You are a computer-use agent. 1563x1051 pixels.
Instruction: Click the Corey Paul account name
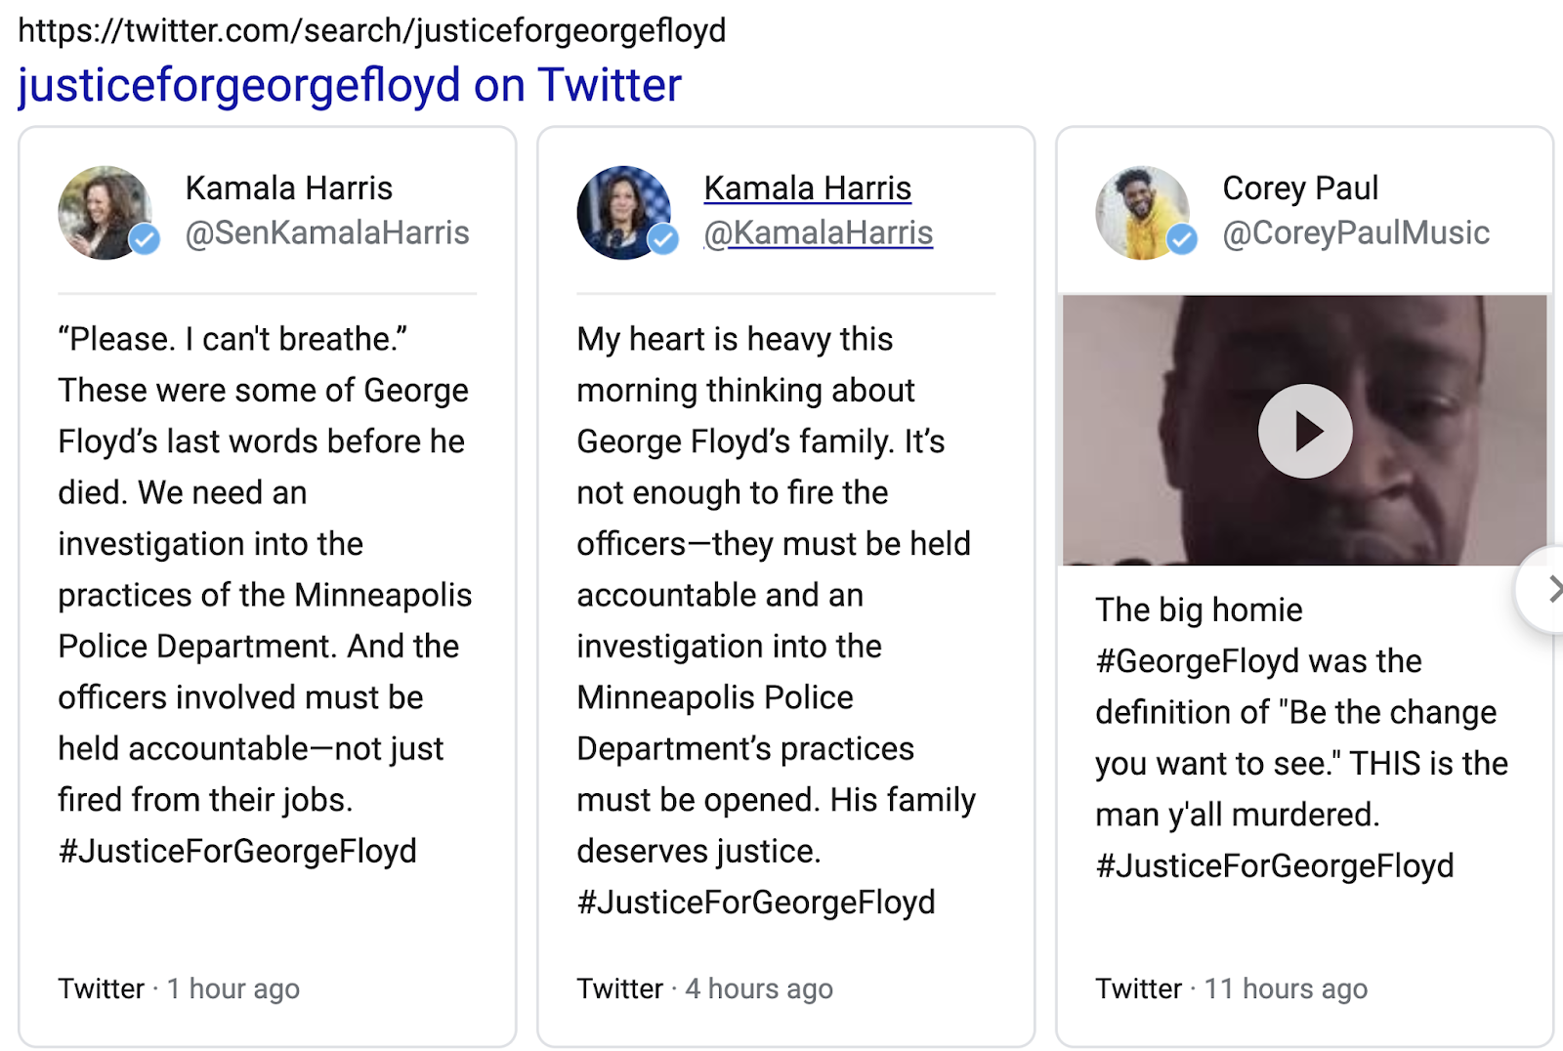click(x=1300, y=188)
